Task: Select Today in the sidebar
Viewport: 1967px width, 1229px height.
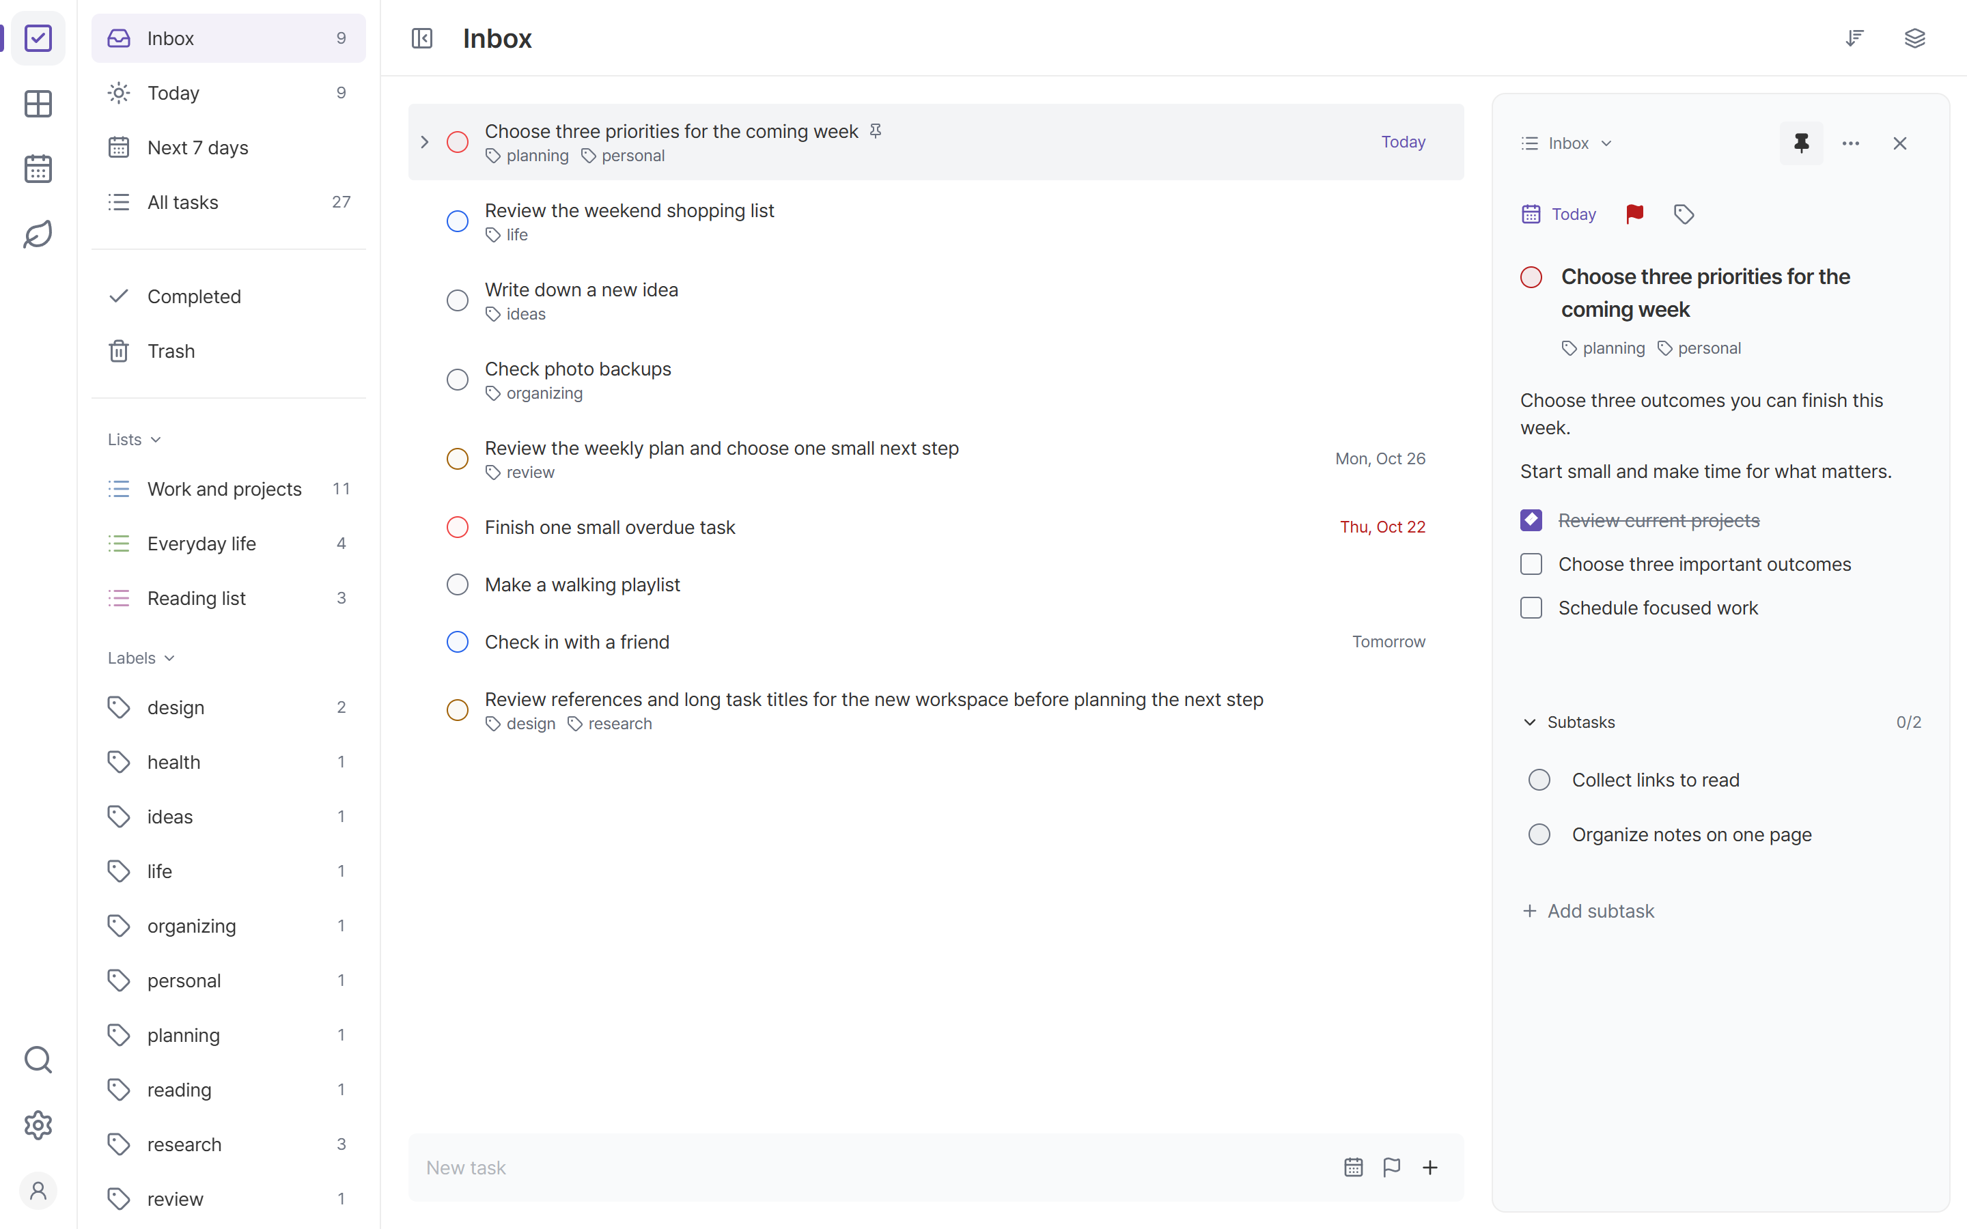Action: pos(228,93)
